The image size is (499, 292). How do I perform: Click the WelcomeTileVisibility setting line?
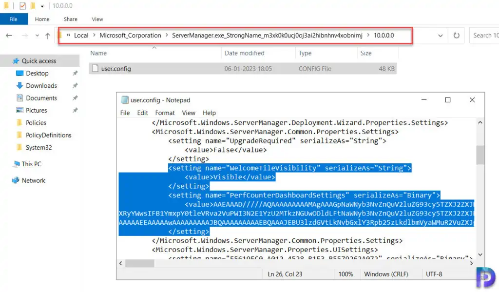[x=290, y=168]
